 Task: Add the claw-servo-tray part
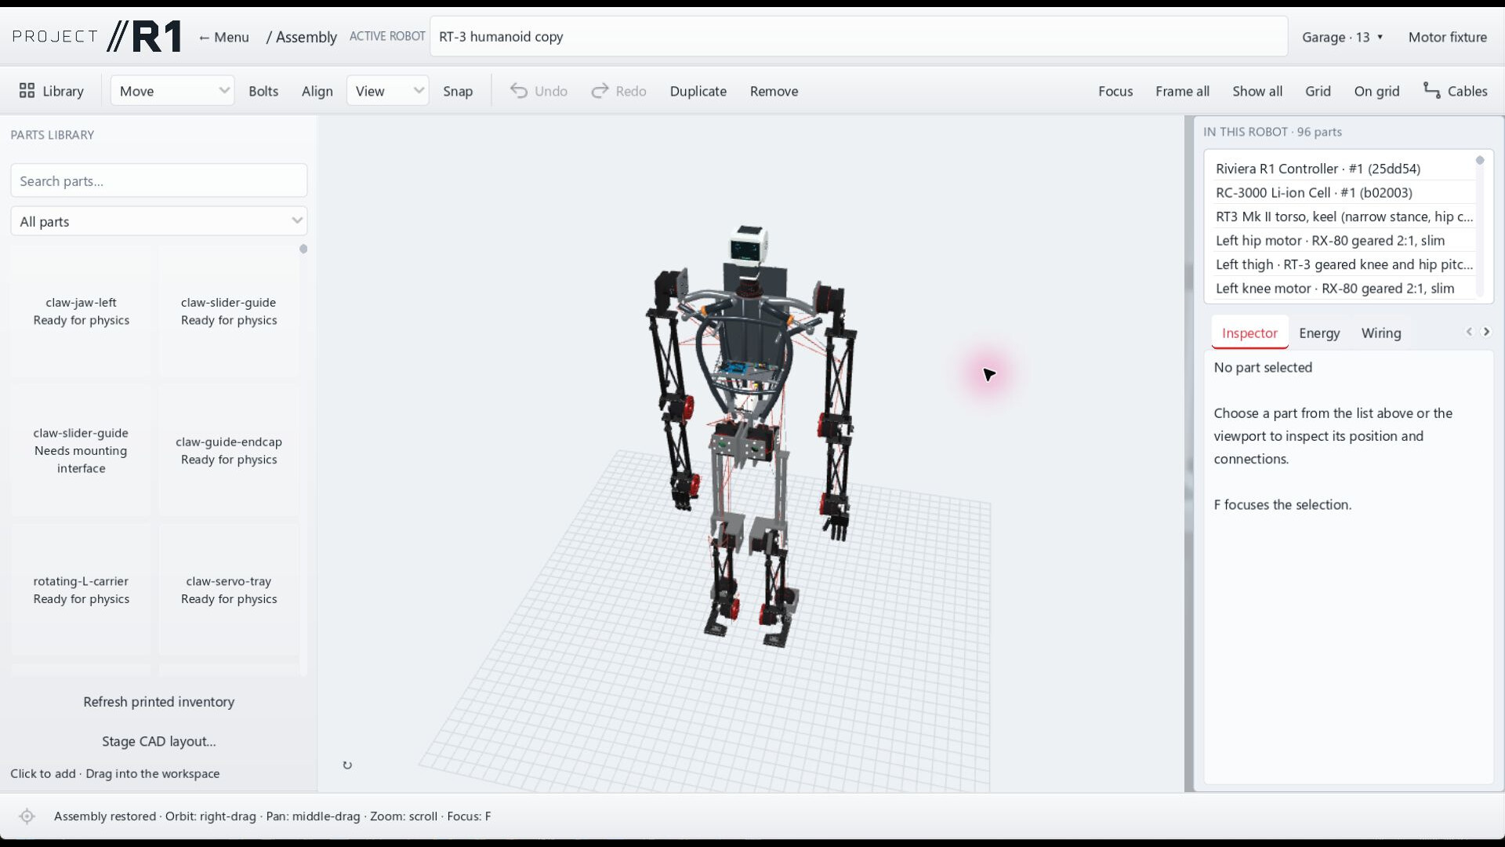click(229, 590)
